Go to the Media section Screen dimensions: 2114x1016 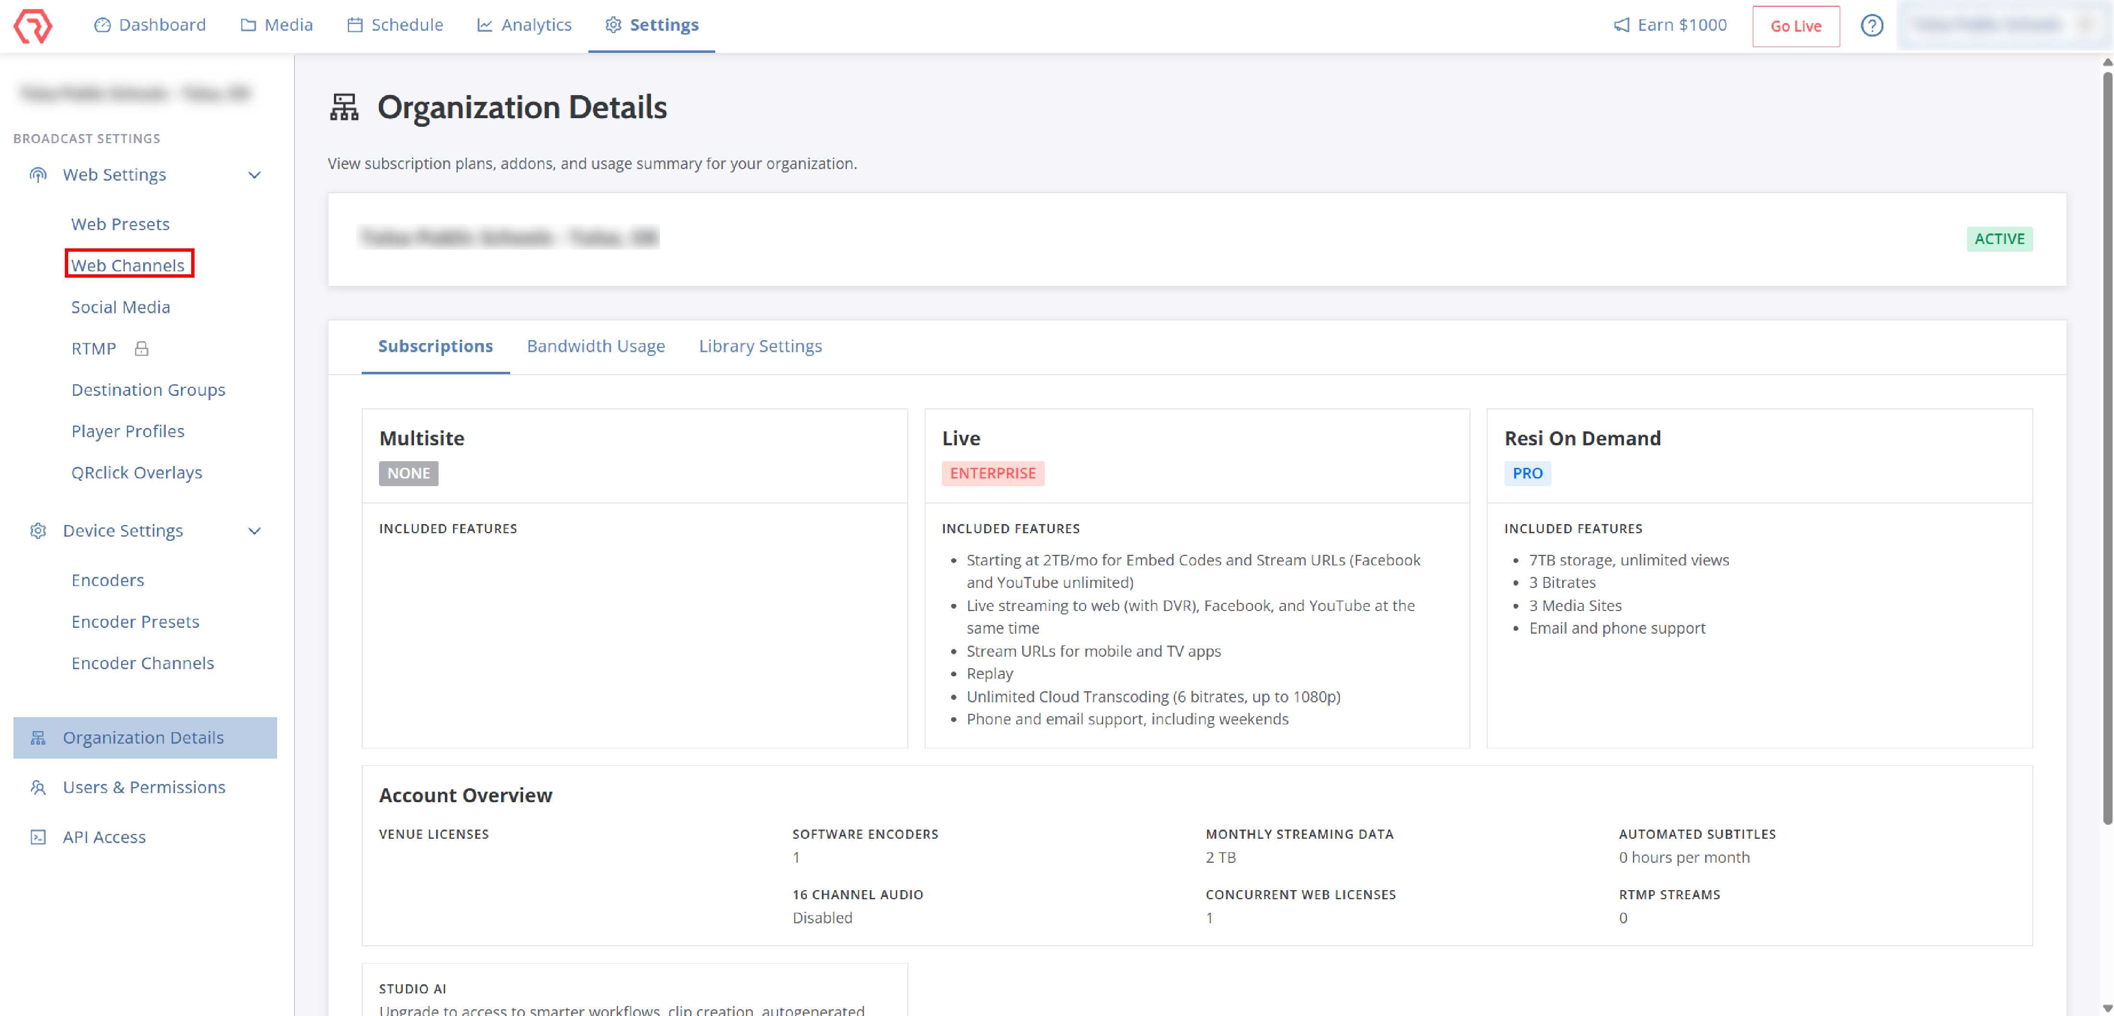[277, 25]
